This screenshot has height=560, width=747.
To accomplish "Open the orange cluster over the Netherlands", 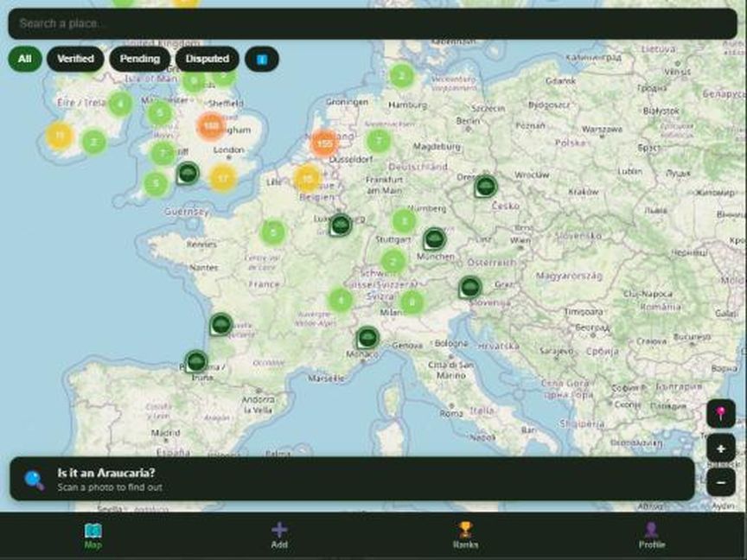I will (324, 143).
